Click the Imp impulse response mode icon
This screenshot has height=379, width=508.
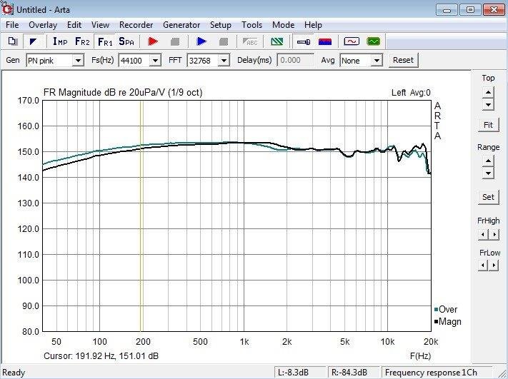pyautogui.click(x=60, y=41)
